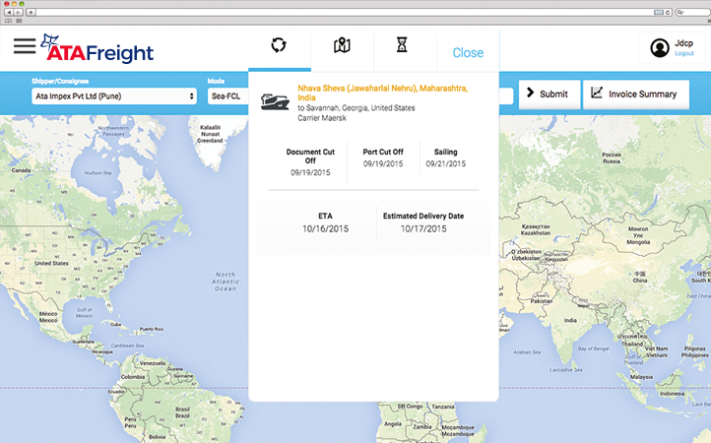Click the browser forward arrow
The image size is (711, 443).
pos(19,12)
